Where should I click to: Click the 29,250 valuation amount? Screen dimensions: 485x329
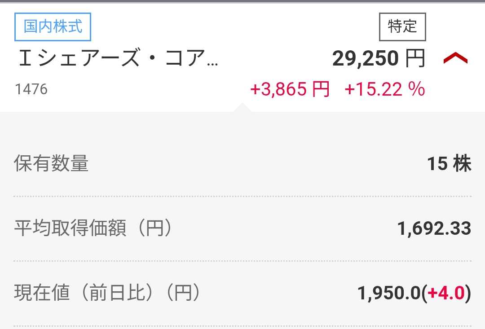(x=365, y=59)
